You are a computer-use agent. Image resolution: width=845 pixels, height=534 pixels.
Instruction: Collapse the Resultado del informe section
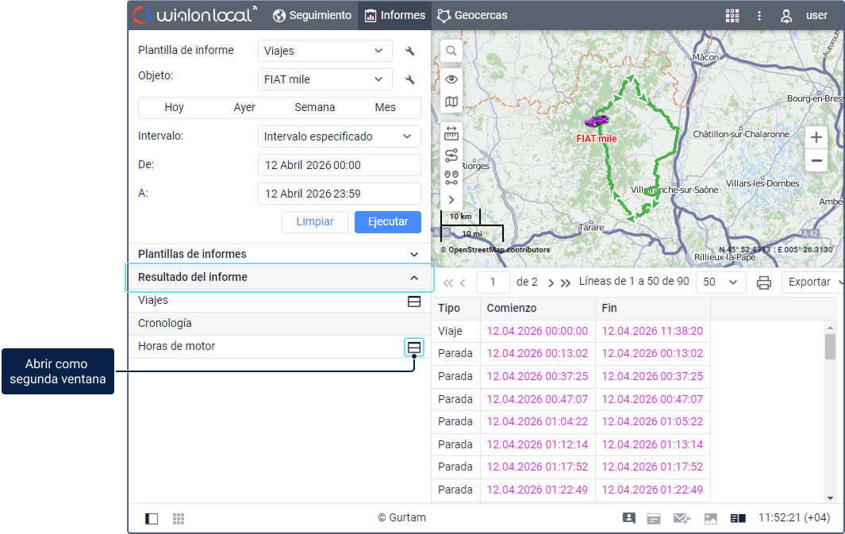(413, 278)
